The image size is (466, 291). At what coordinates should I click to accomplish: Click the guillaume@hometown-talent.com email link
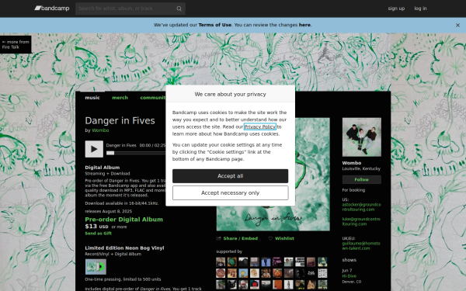click(361, 246)
